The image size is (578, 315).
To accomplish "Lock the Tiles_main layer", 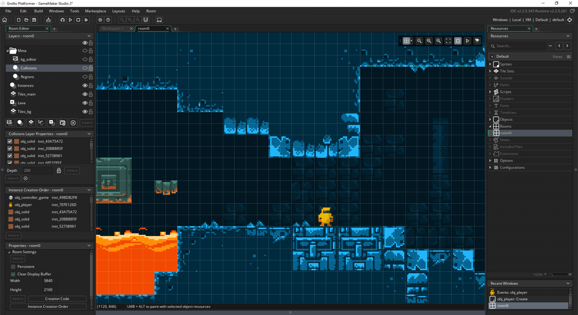I will click(91, 94).
